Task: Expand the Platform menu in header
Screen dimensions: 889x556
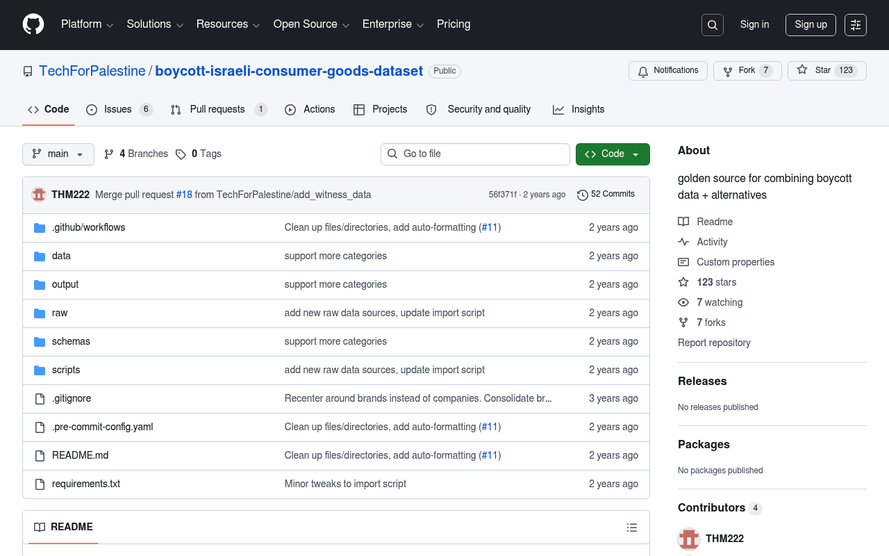Action: [87, 24]
